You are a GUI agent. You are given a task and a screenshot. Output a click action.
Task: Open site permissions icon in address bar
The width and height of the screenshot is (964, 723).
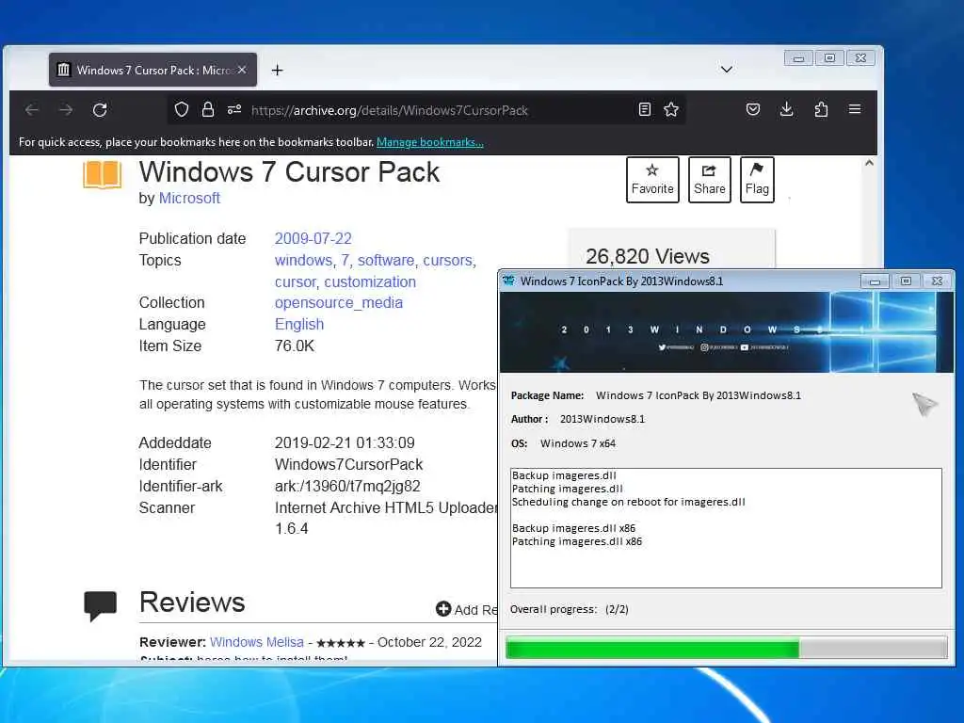pos(234,109)
